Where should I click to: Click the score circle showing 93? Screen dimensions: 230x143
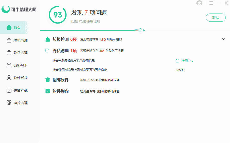coord(58,15)
